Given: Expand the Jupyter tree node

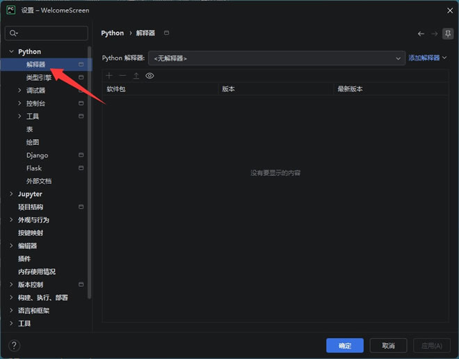Looking at the screenshot, I should 11,194.
